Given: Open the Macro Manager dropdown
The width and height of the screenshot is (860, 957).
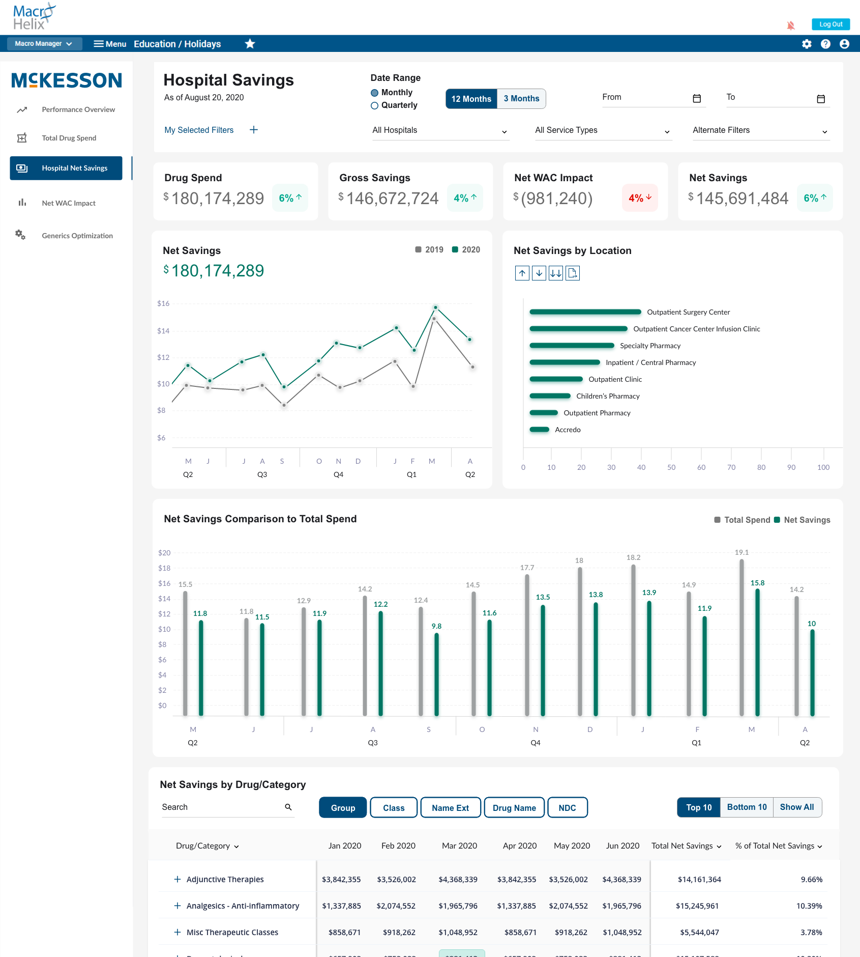Looking at the screenshot, I should tap(44, 44).
